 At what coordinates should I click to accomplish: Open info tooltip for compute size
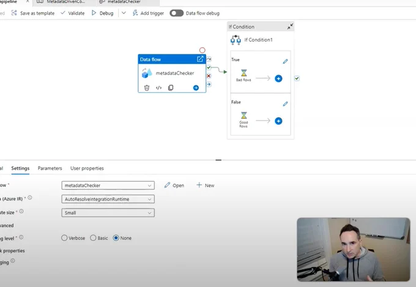point(21,211)
